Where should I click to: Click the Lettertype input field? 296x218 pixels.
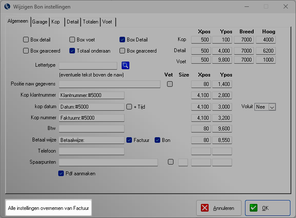click(x=87, y=65)
